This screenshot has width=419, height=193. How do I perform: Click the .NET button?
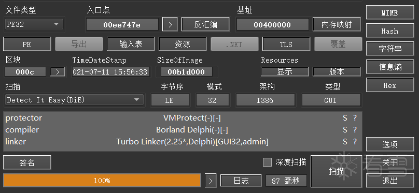tap(234, 44)
